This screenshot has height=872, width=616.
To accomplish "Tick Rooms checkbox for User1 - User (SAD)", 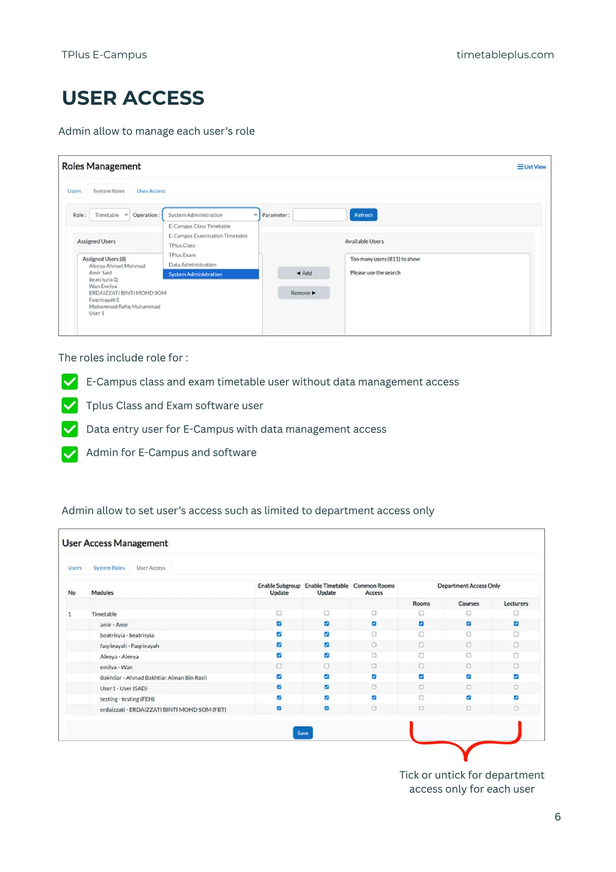I will point(421,688).
